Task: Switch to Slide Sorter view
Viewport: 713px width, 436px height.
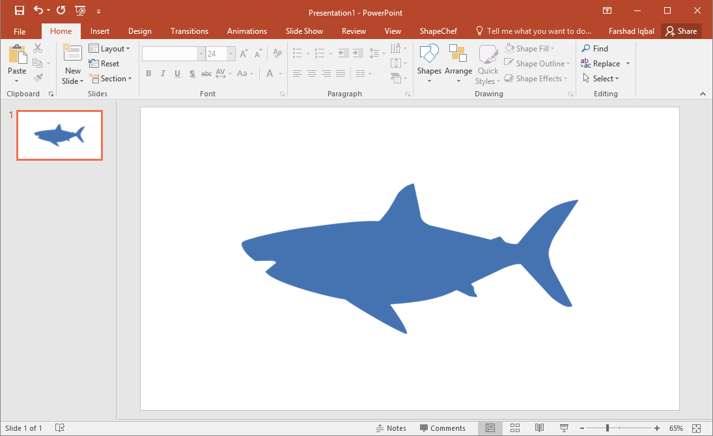Action: coord(515,428)
